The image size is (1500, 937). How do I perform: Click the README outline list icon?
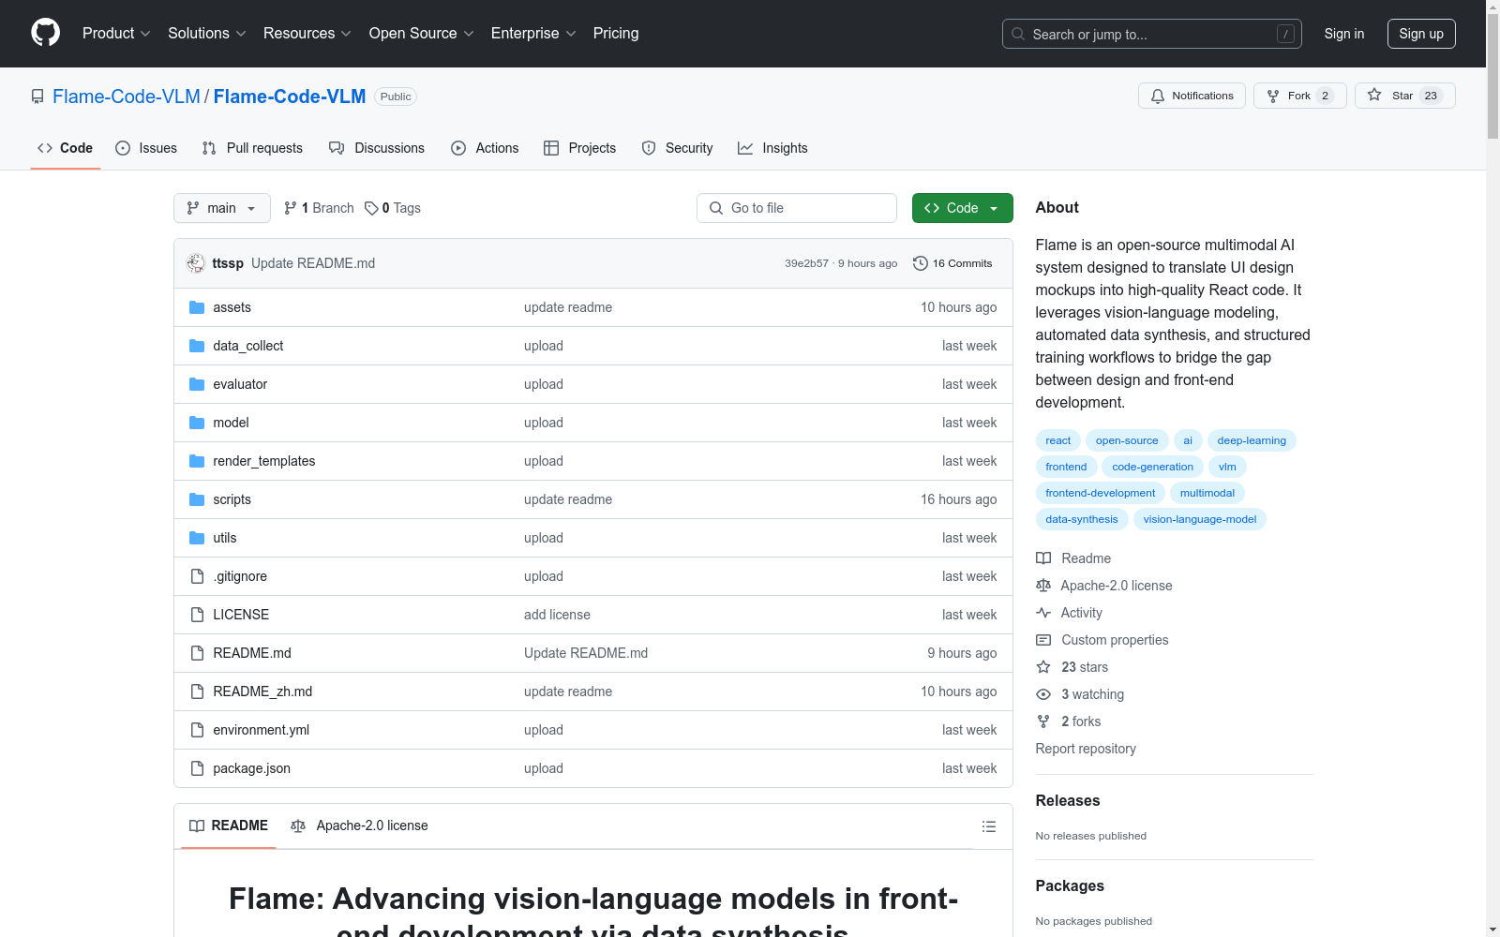click(x=988, y=826)
